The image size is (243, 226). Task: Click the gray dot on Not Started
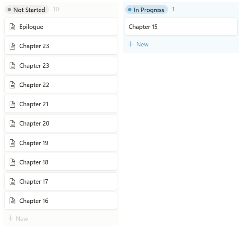tap(9, 10)
